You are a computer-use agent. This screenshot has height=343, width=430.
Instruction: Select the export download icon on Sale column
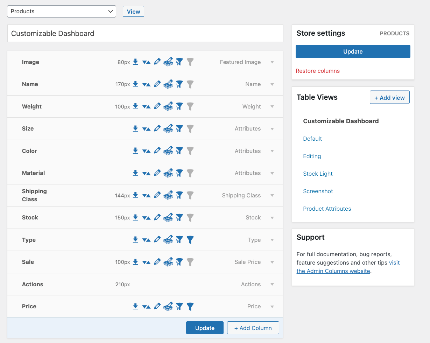(135, 262)
